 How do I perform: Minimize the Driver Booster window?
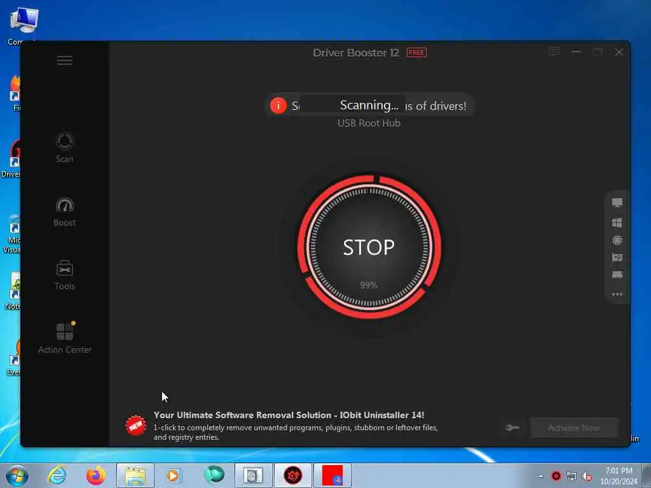[576, 52]
